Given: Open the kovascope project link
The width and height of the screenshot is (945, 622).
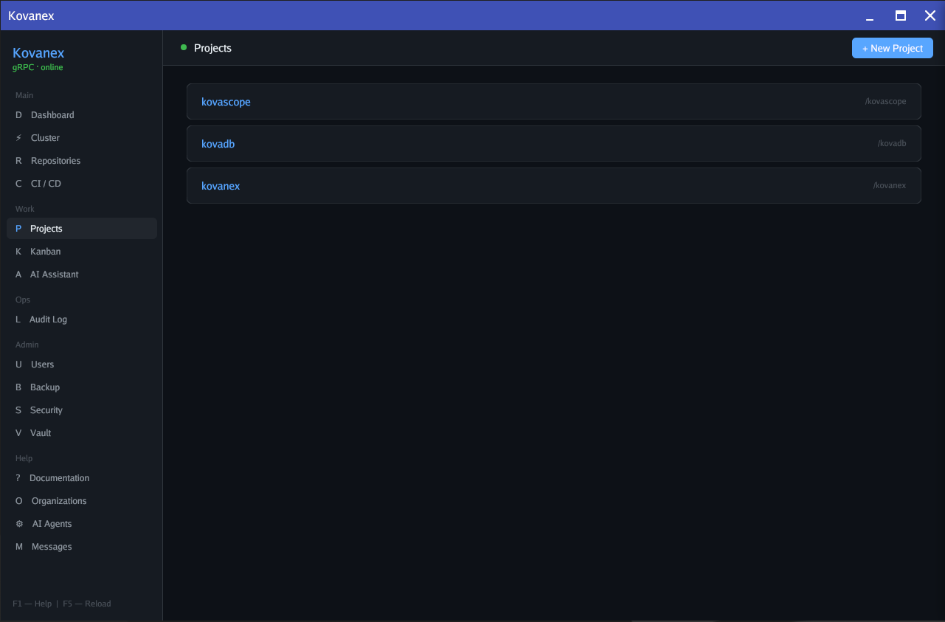Looking at the screenshot, I should [x=226, y=101].
